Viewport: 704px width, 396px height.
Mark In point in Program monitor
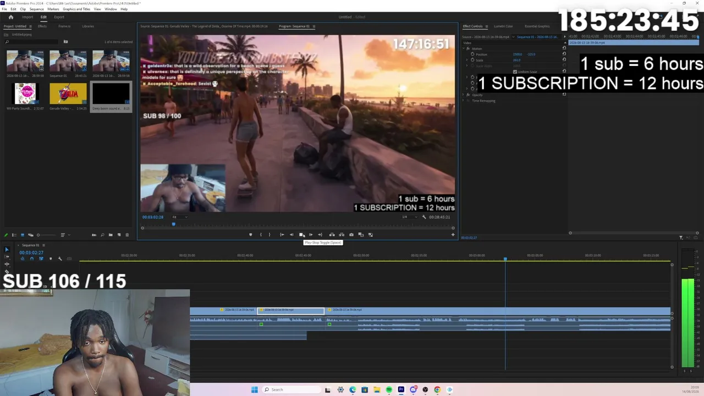tap(261, 235)
